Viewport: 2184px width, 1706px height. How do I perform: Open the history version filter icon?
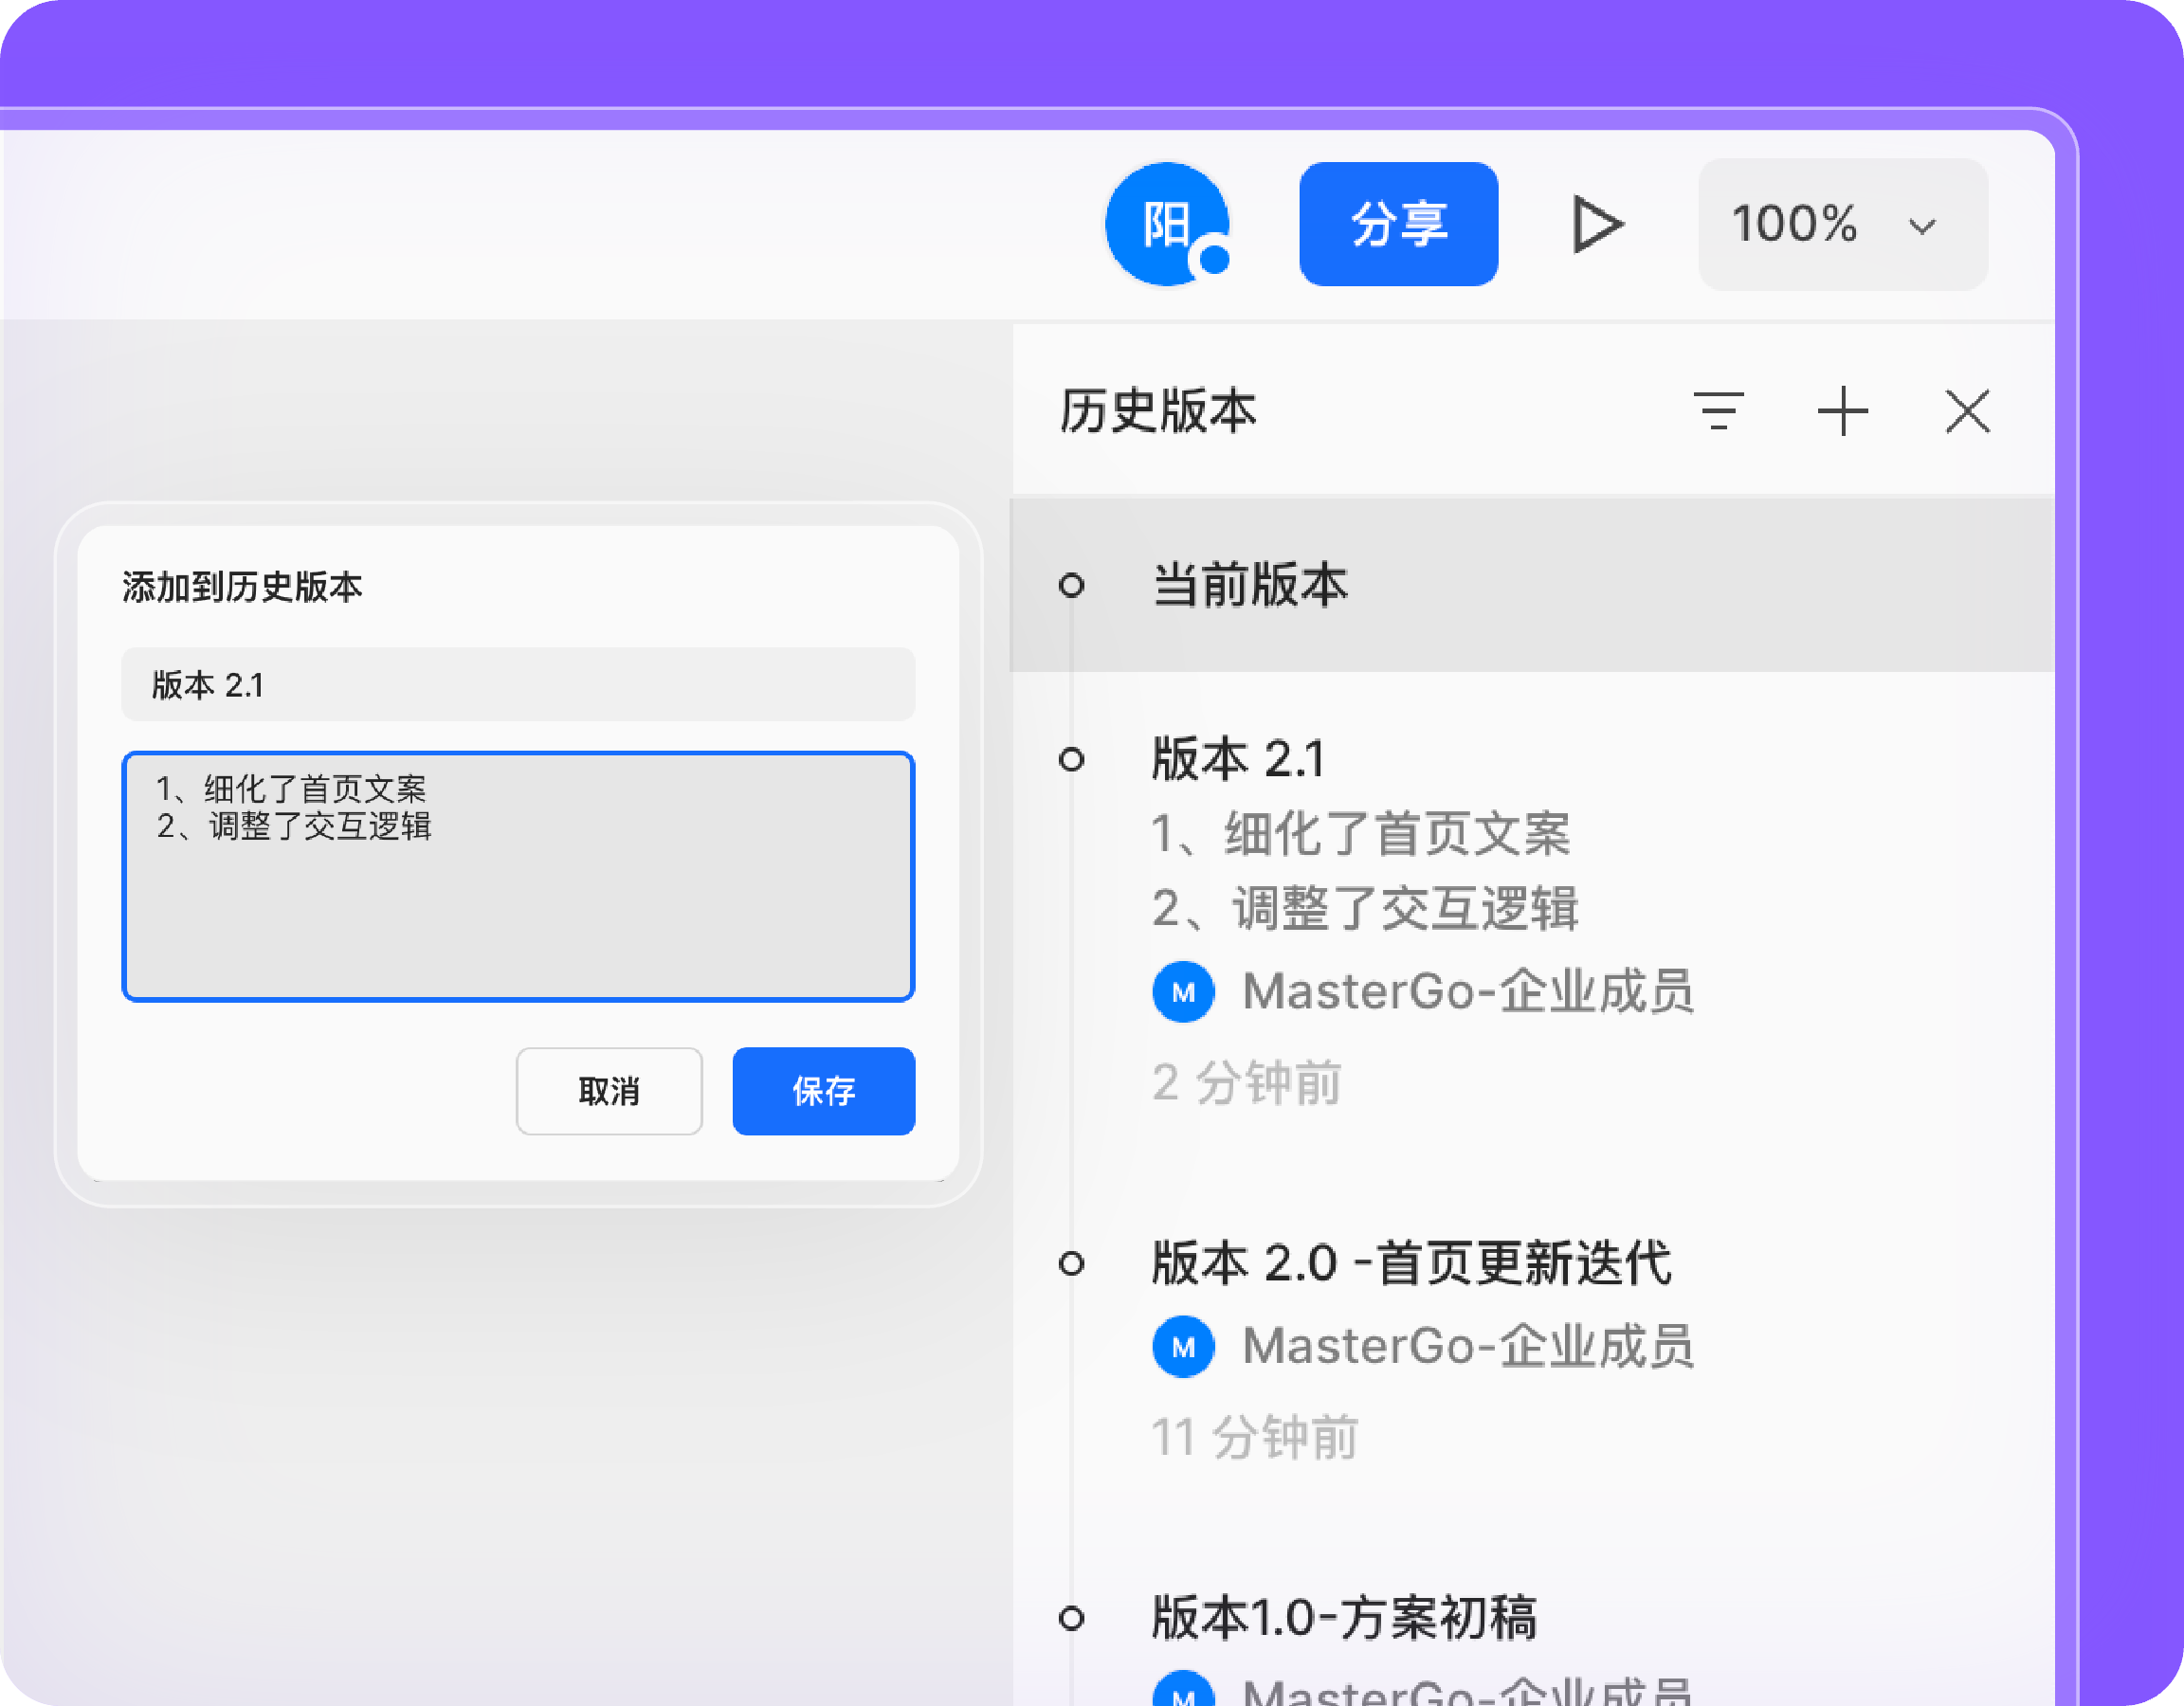click(x=1718, y=411)
